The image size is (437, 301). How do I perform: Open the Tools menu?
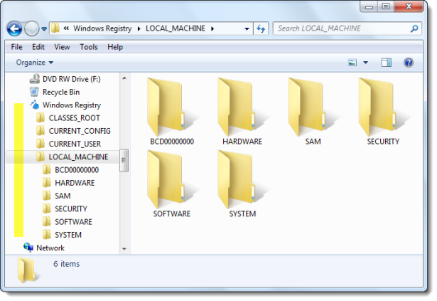[x=89, y=47]
